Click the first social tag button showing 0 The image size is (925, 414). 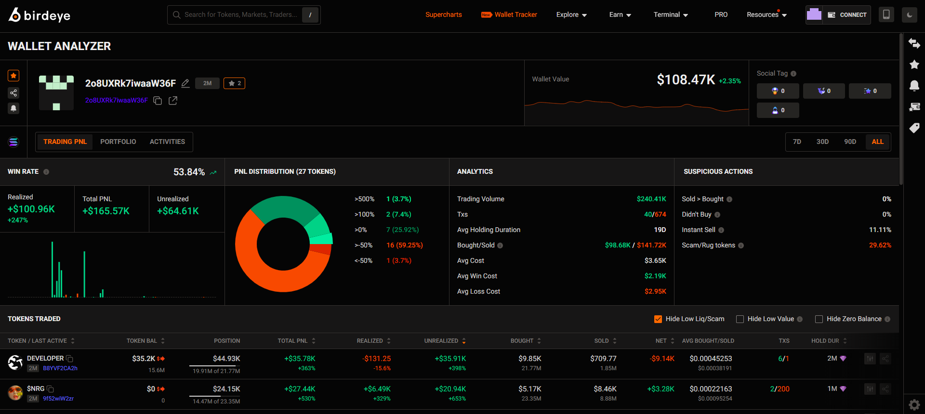click(778, 91)
